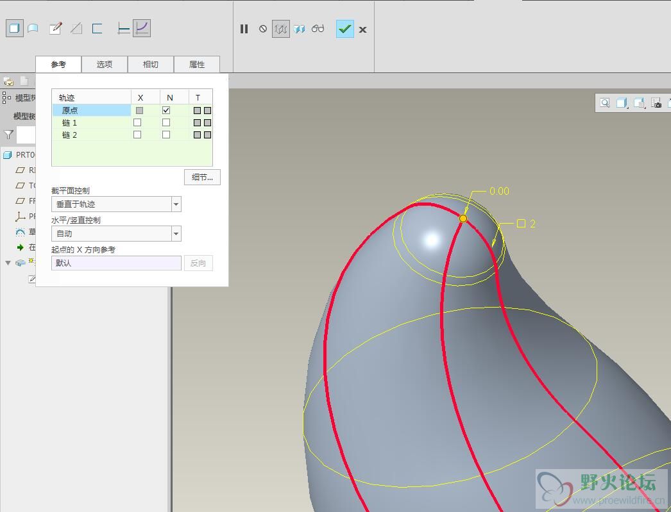Image resolution: width=671 pixels, height=512 pixels.
Task: Click the 细节... button
Action: 202,178
